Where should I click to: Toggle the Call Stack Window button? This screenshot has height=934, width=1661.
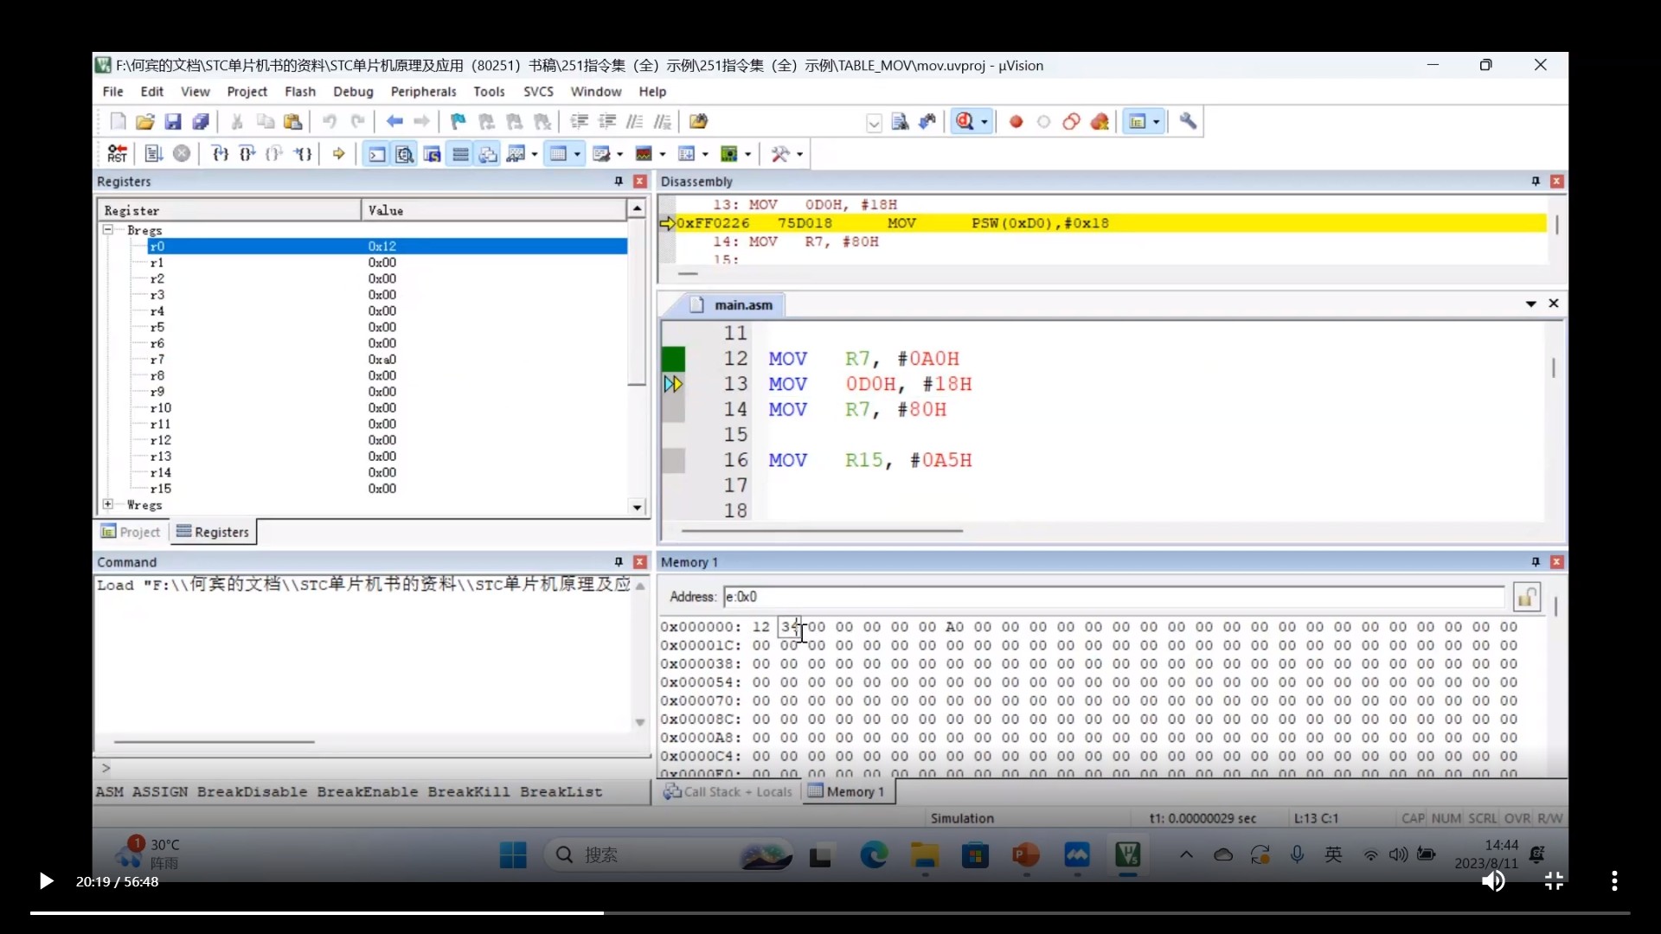(x=488, y=154)
